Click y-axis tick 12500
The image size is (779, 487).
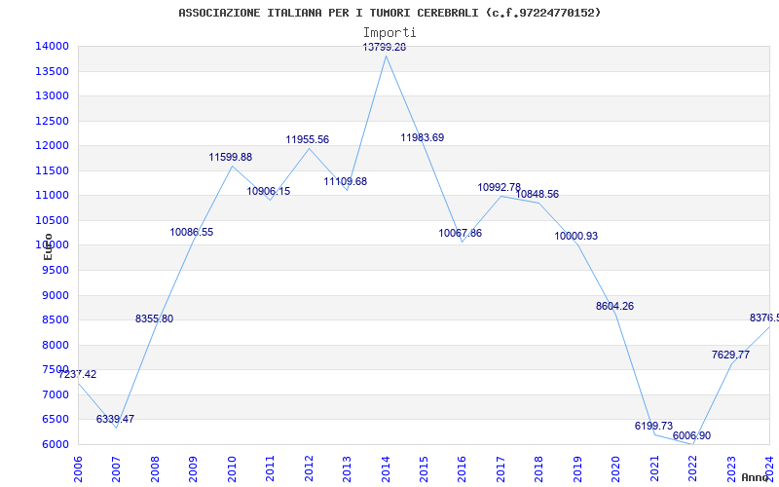point(52,121)
